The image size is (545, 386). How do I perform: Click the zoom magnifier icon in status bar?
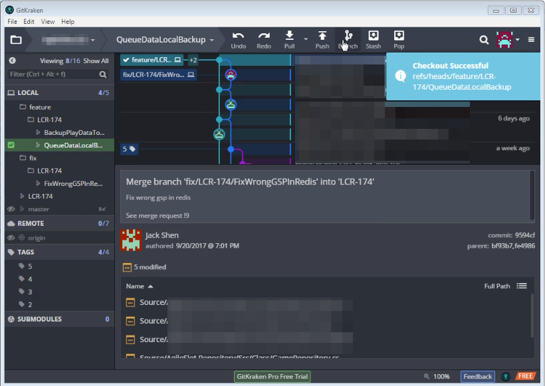click(x=427, y=376)
